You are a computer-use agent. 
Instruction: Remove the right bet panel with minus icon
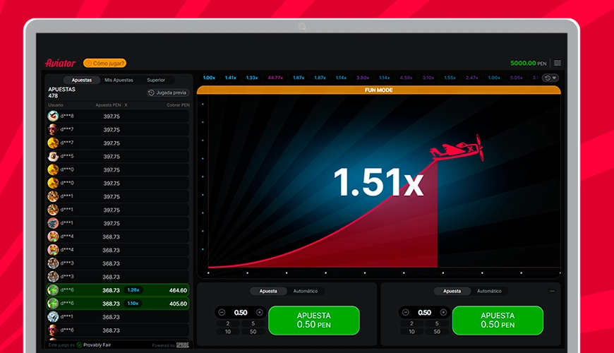point(552,291)
